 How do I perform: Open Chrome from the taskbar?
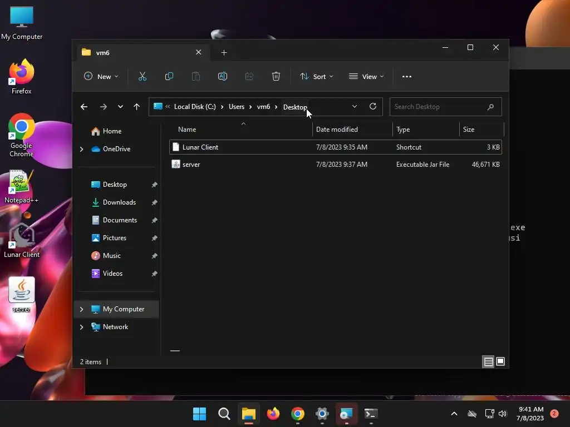click(x=298, y=414)
